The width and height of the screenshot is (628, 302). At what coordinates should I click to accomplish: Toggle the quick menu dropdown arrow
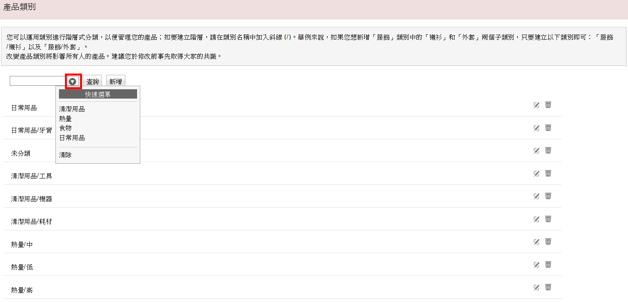point(73,81)
